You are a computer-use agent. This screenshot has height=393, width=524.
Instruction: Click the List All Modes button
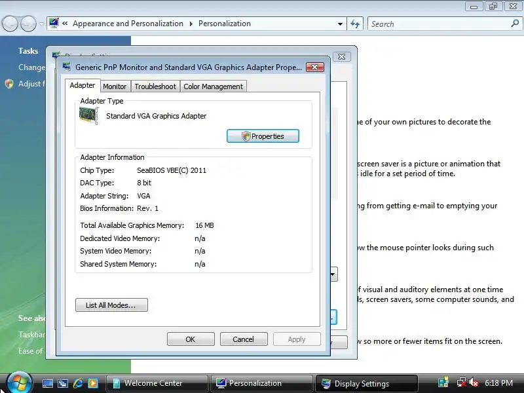pos(111,305)
